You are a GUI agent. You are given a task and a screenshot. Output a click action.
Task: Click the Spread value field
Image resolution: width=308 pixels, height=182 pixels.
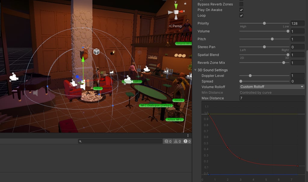[297, 81]
